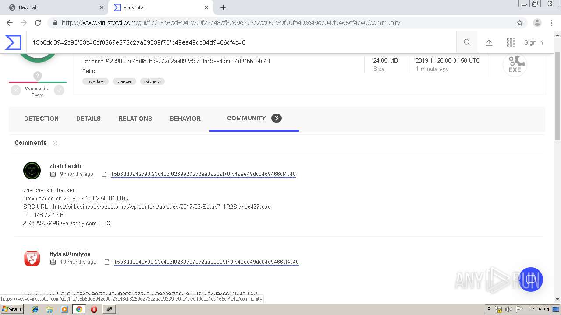The width and height of the screenshot is (561, 315).
Task: Open media player taskbar icon
Action: click(64, 309)
